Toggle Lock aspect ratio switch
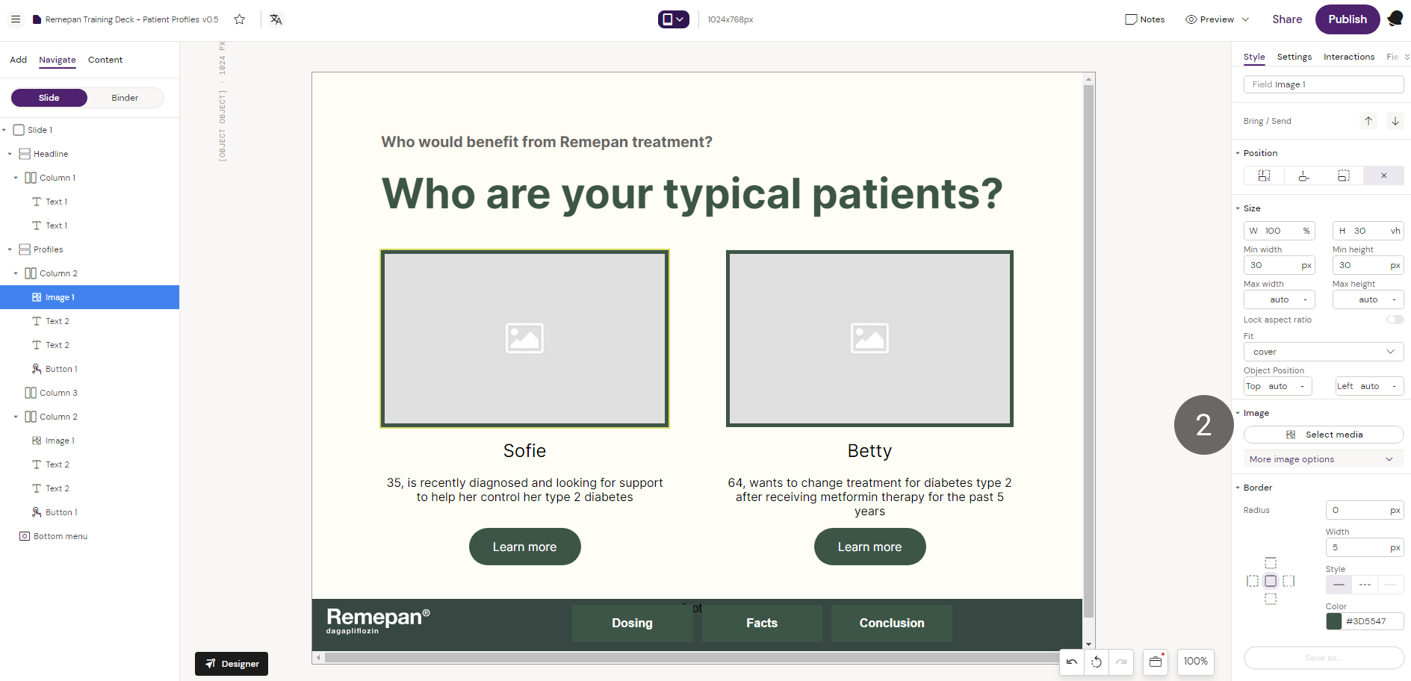Viewport: 1411px width, 681px height. [x=1394, y=320]
